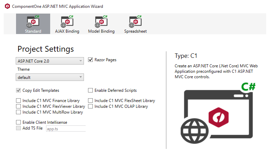Click the large C# web application preview image
273x153 pixels.
coord(218,113)
